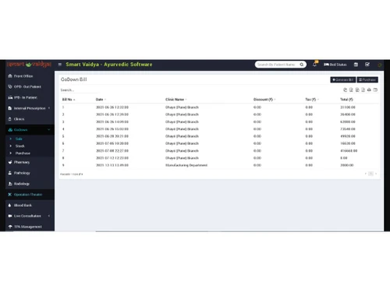This screenshot has width=390, height=292.
Task: Go to previous page in table pagination
Action: coord(366,174)
